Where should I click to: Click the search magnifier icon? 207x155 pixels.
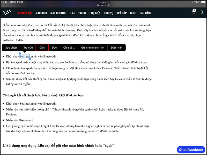tap(202, 12)
